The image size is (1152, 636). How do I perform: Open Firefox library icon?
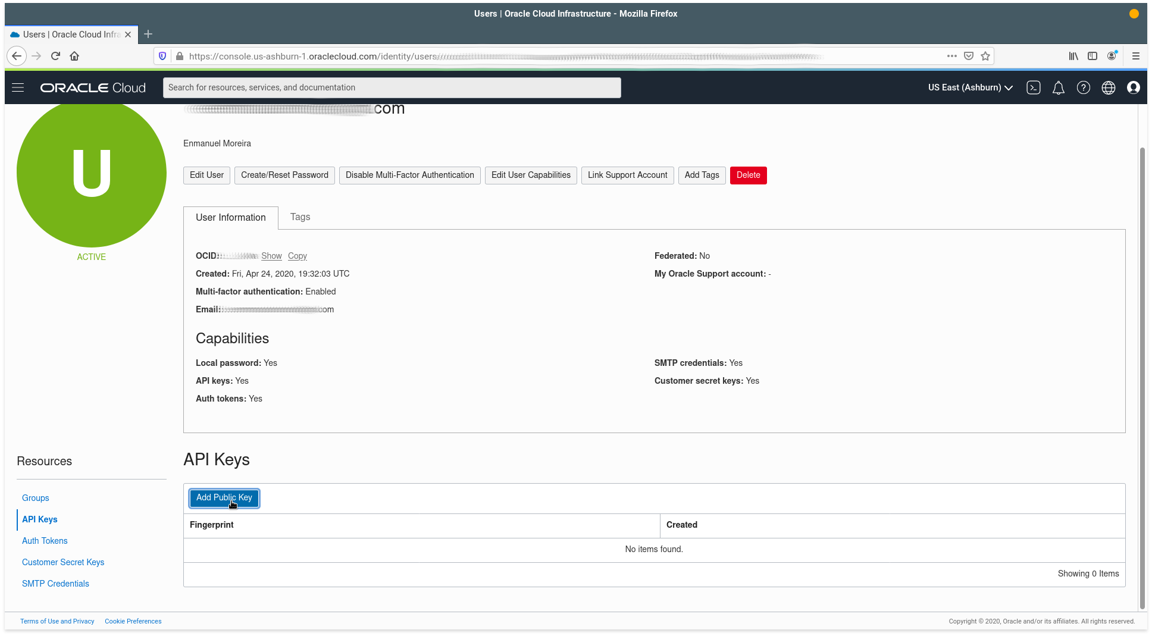pyautogui.click(x=1073, y=56)
